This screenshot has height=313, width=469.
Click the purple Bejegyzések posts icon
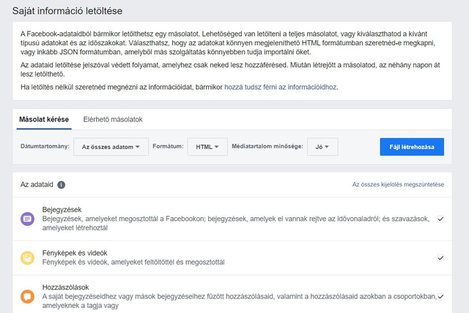click(27, 219)
